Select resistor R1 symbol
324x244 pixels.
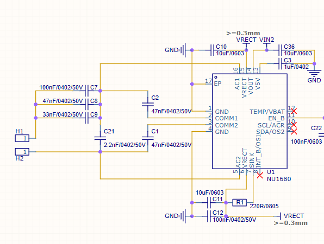240,203
